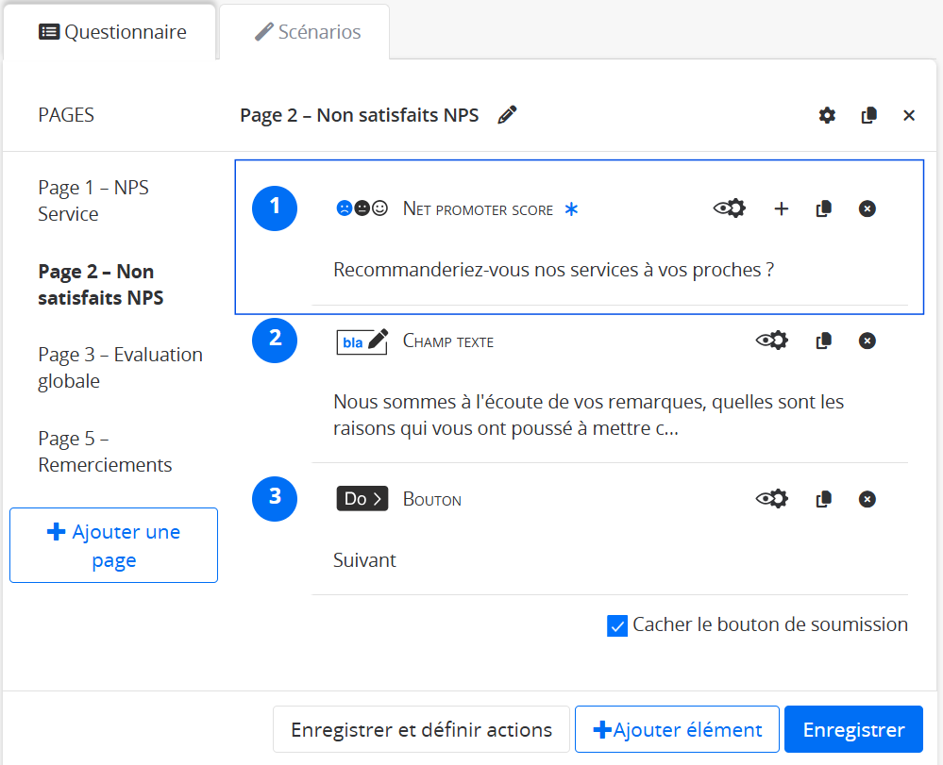This screenshot has width=943, height=765.
Task: Open visibility settings for Champ texte
Action: (x=772, y=341)
